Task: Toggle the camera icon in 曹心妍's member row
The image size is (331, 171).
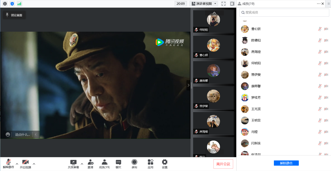Action: 326,29
